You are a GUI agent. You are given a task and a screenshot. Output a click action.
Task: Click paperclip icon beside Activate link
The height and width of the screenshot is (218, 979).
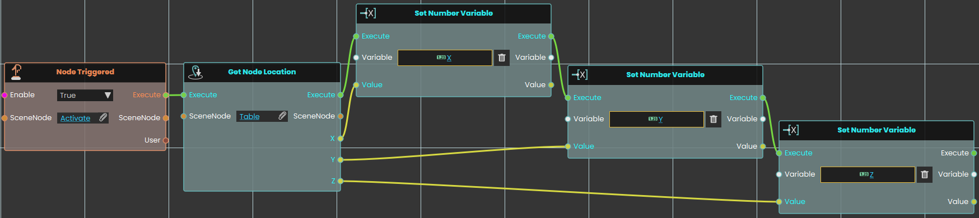(103, 118)
